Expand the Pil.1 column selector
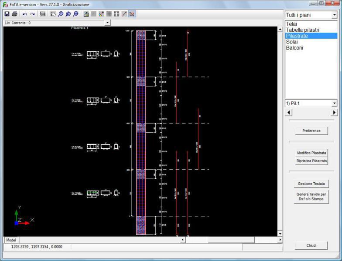This screenshot has height=261, width=342. [x=334, y=104]
